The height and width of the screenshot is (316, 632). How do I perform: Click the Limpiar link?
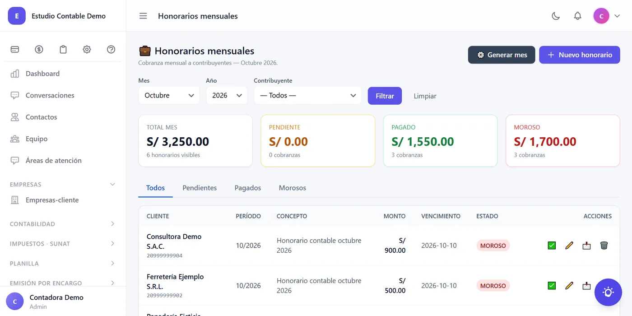tap(425, 96)
